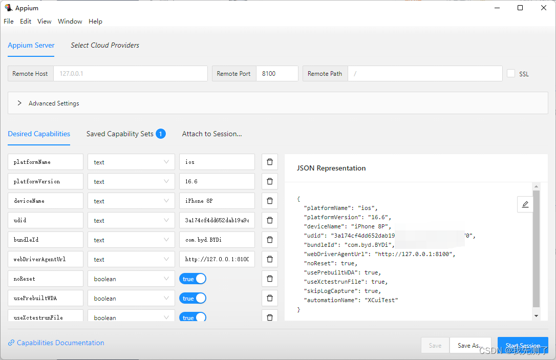Open type dropdown for platformName
This screenshot has width=556, height=360.
(131, 162)
